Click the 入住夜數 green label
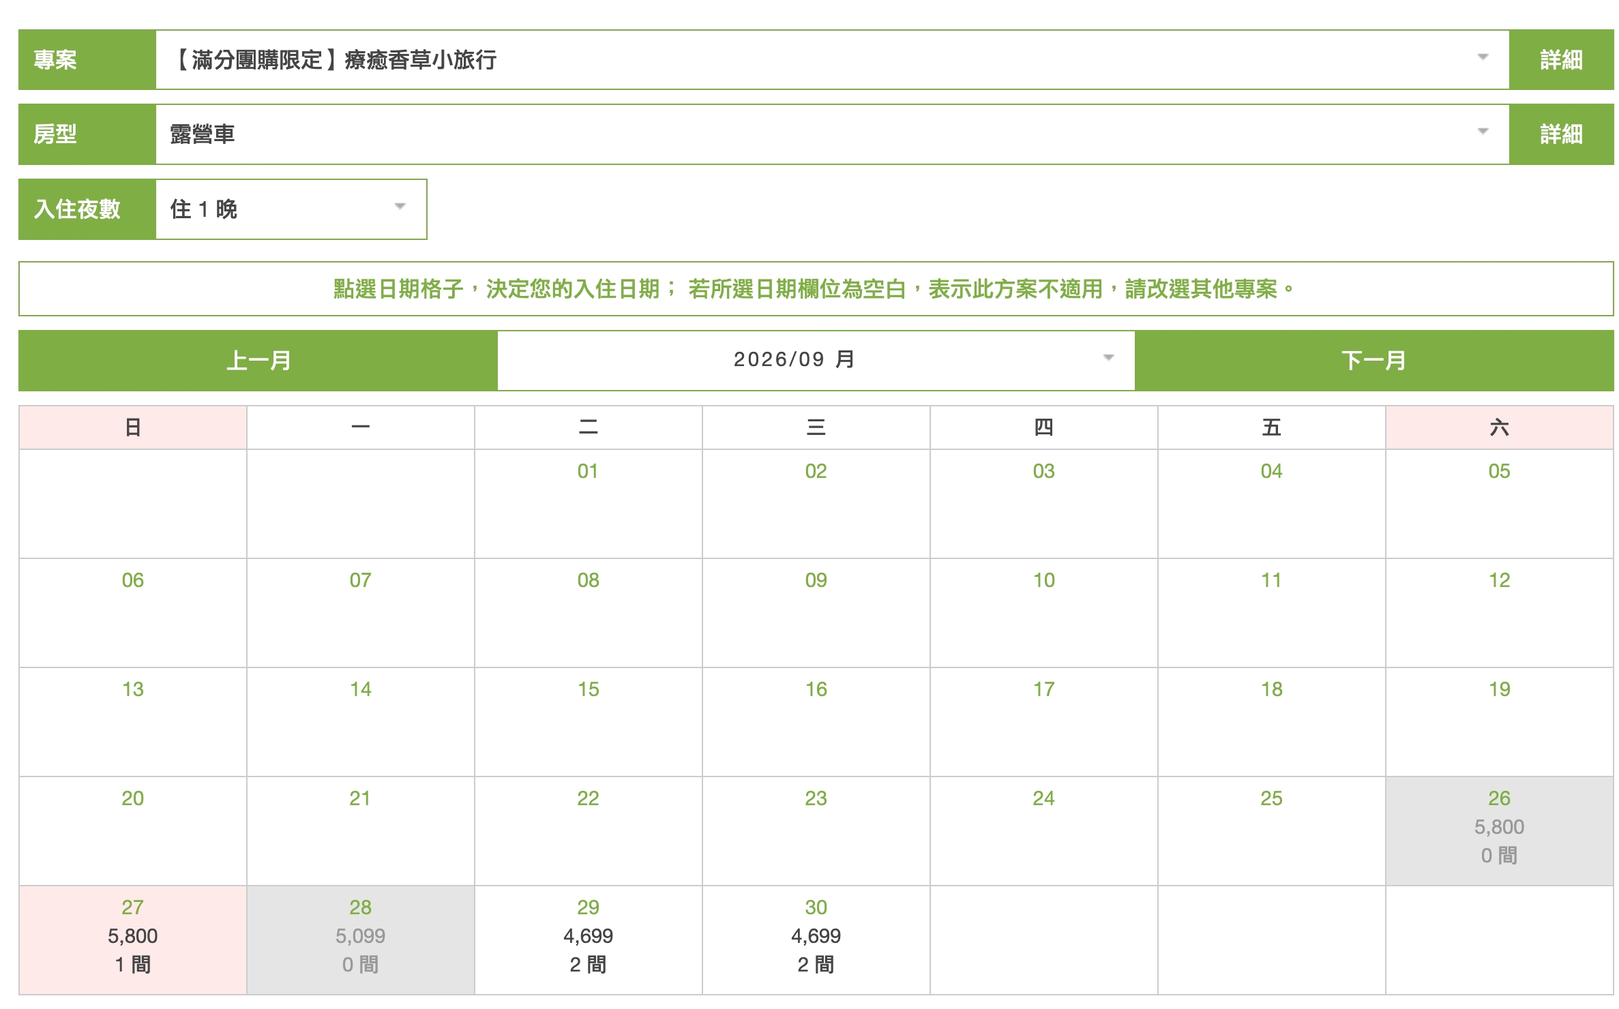 [x=87, y=209]
